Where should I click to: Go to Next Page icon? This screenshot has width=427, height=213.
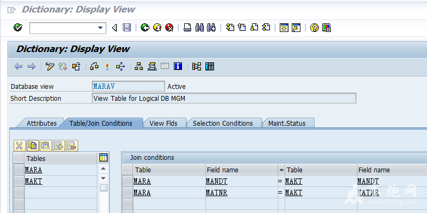click(254, 28)
